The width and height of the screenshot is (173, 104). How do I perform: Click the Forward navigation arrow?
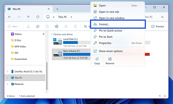19,17
